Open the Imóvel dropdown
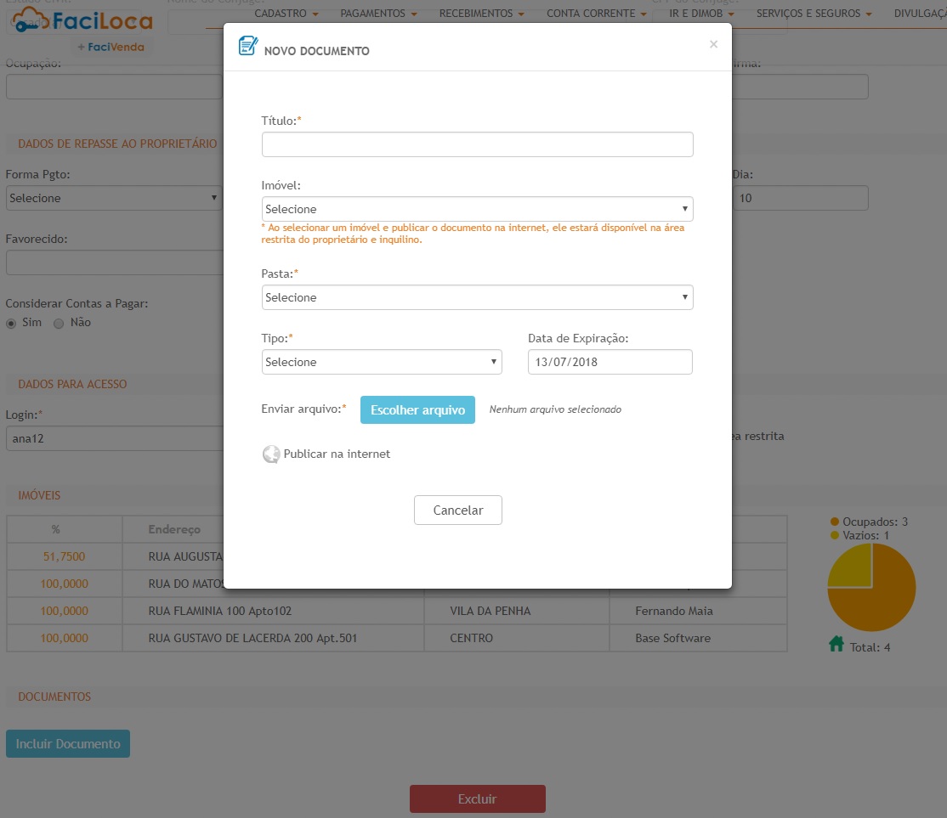The image size is (947, 818). tap(477, 209)
